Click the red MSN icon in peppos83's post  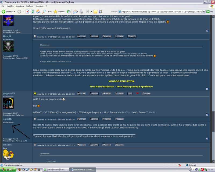point(137,93)
